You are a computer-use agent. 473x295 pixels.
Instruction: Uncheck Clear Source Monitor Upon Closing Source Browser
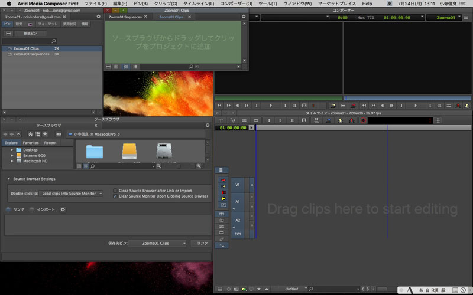[115, 196]
